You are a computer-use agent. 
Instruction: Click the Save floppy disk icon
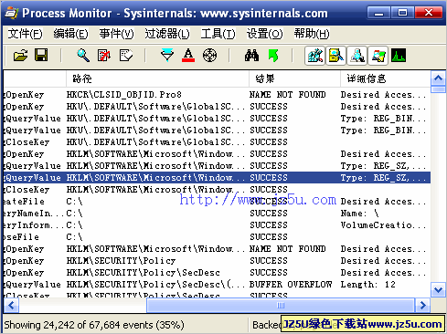[41, 56]
